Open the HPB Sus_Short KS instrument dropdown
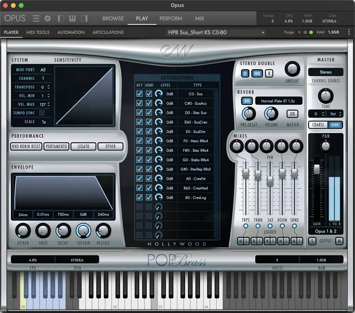This screenshot has width=355, height=313. 216,32
